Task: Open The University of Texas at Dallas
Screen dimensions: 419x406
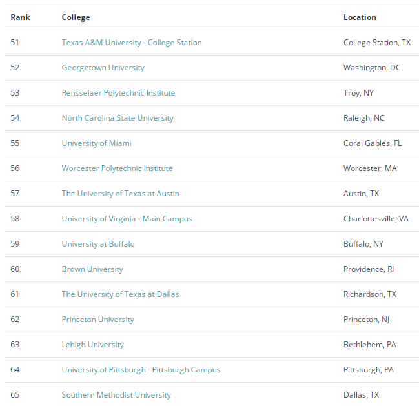Action: coord(120,294)
